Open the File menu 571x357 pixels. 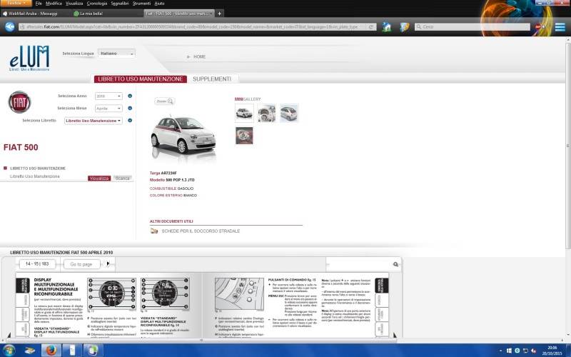click(39, 4)
